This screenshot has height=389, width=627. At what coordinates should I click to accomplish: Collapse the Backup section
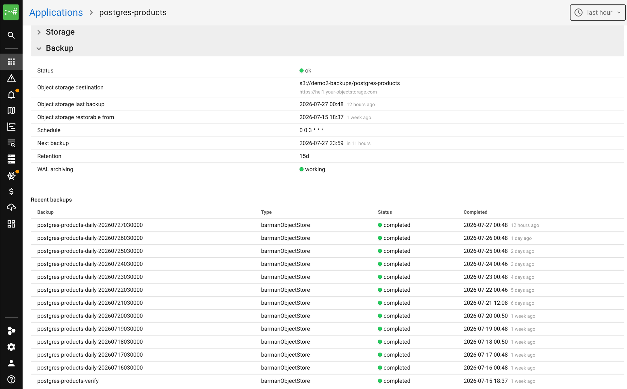coord(327,48)
